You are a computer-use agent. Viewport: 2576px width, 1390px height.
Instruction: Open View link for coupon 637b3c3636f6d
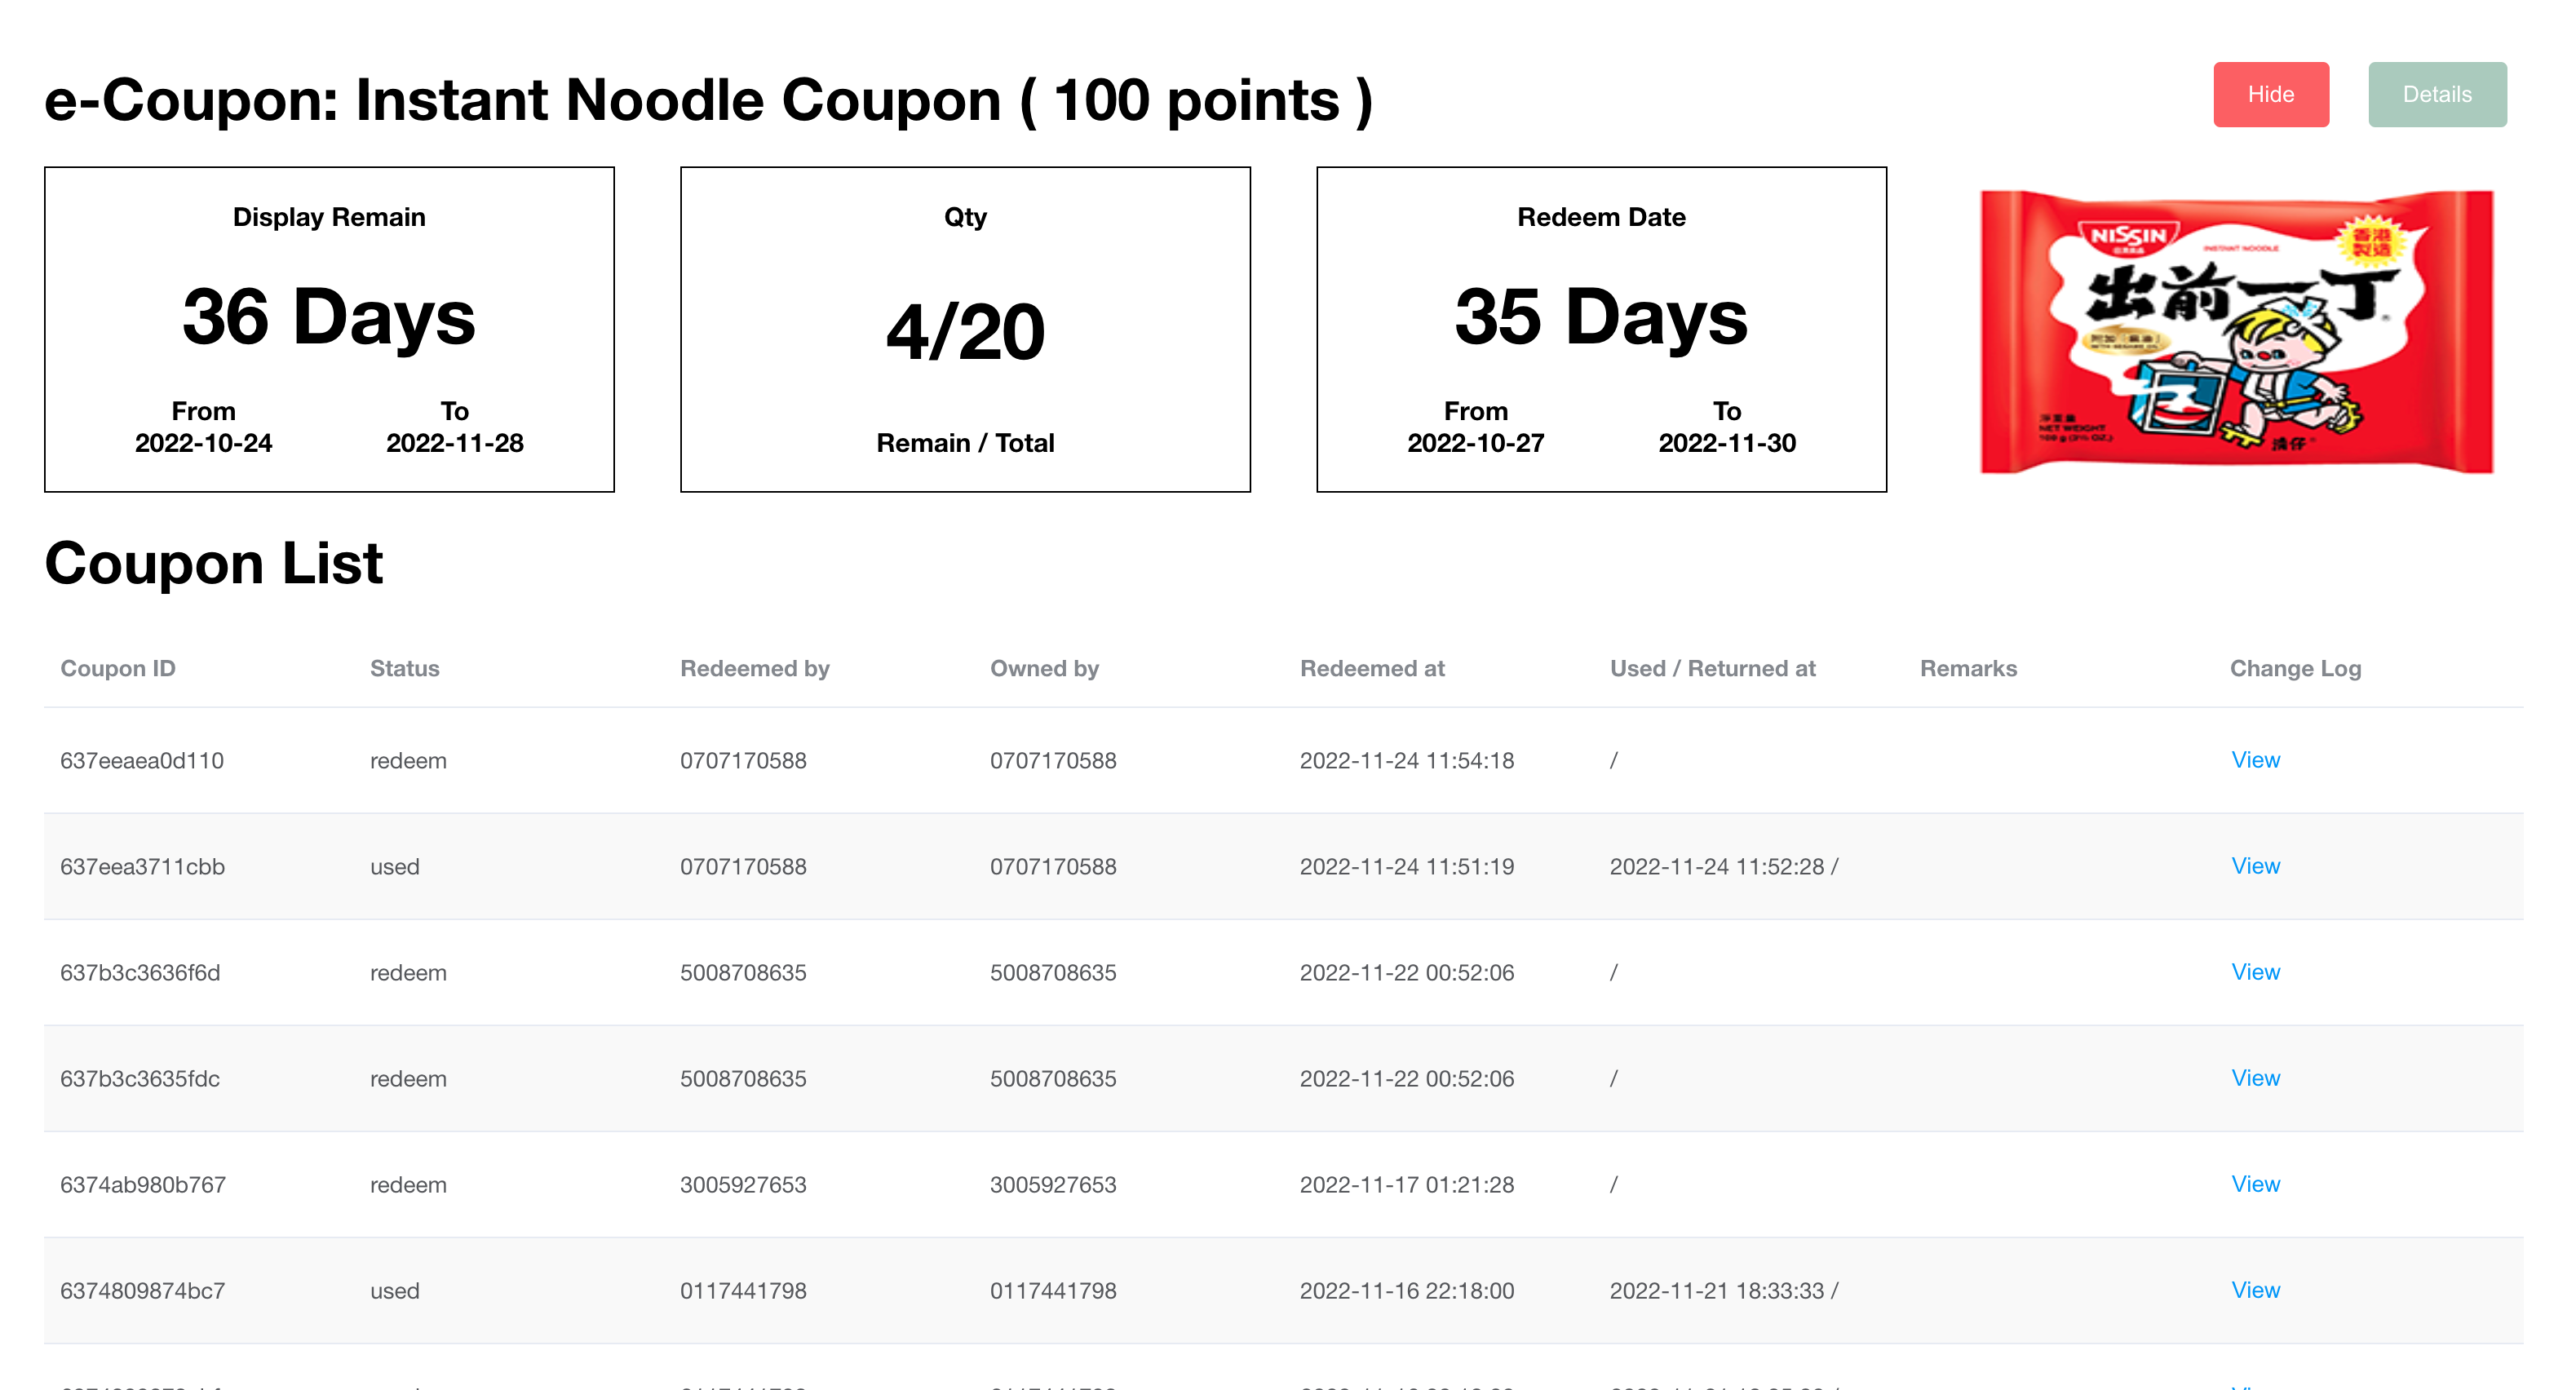[x=2255, y=972]
